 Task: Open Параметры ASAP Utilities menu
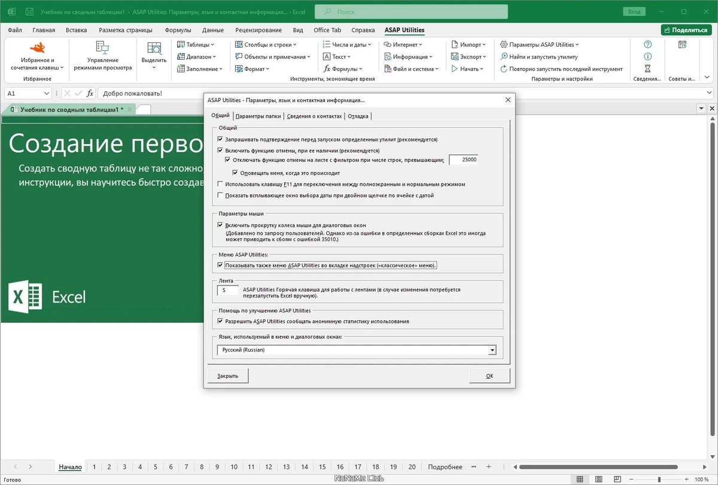(x=540, y=44)
